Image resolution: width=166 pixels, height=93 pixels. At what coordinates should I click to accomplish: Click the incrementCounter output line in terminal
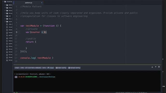pyautogui.click(x=32, y=74)
